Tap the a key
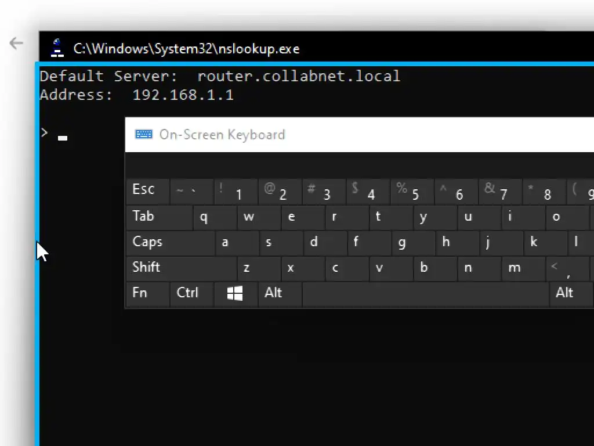This screenshot has width=594, height=446. point(237,242)
